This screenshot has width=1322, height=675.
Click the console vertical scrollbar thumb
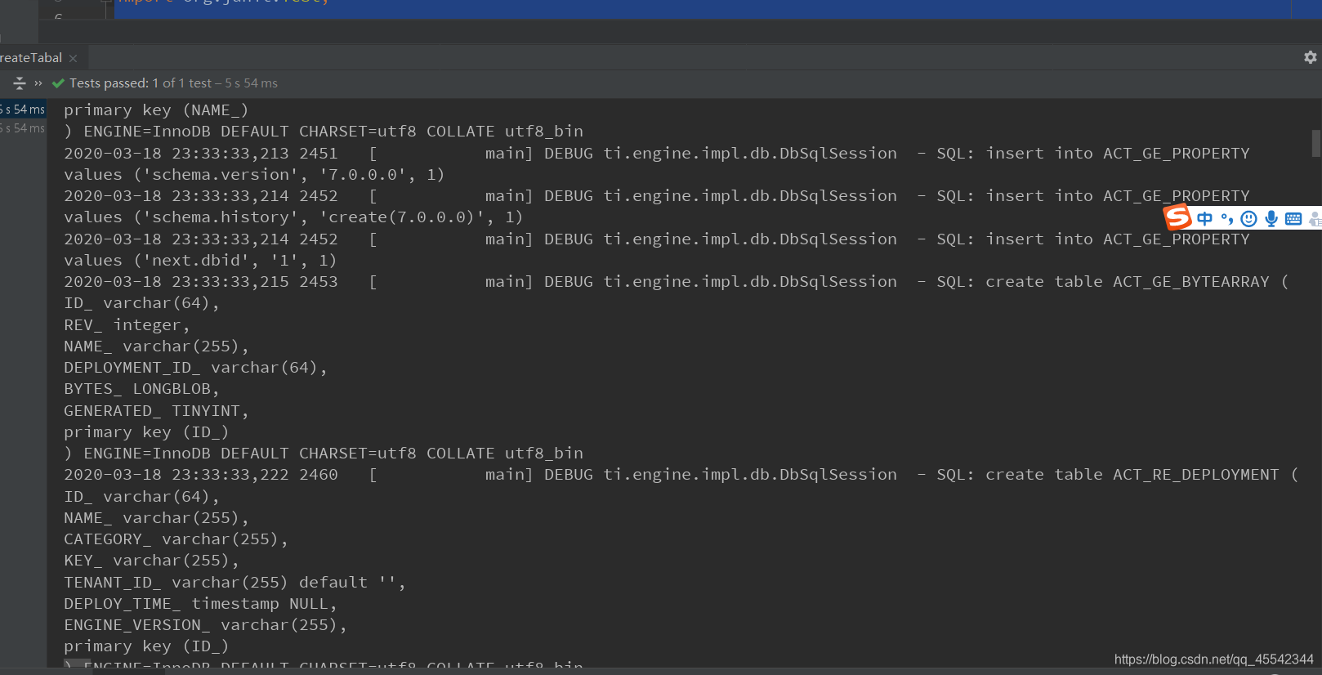(x=1315, y=143)
